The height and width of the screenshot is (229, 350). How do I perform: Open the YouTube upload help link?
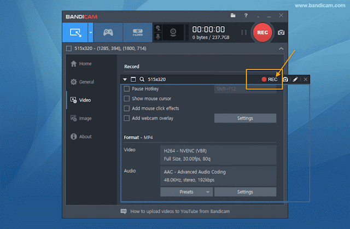[180, 212]
